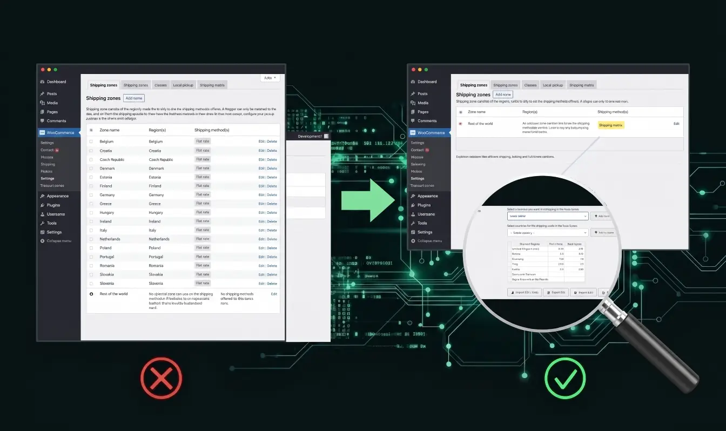Open Local pickup tab in right window

pyautogui.click(x=553, y=85)
